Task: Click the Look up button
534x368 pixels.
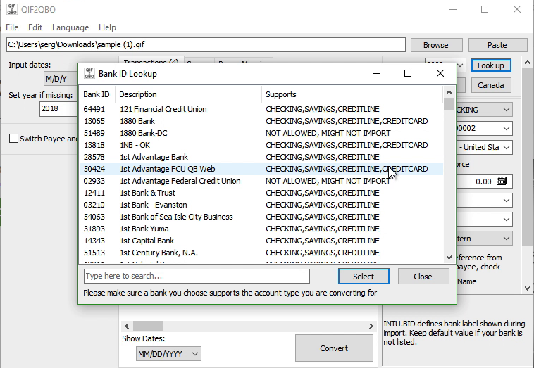Action: pos(491,65)
